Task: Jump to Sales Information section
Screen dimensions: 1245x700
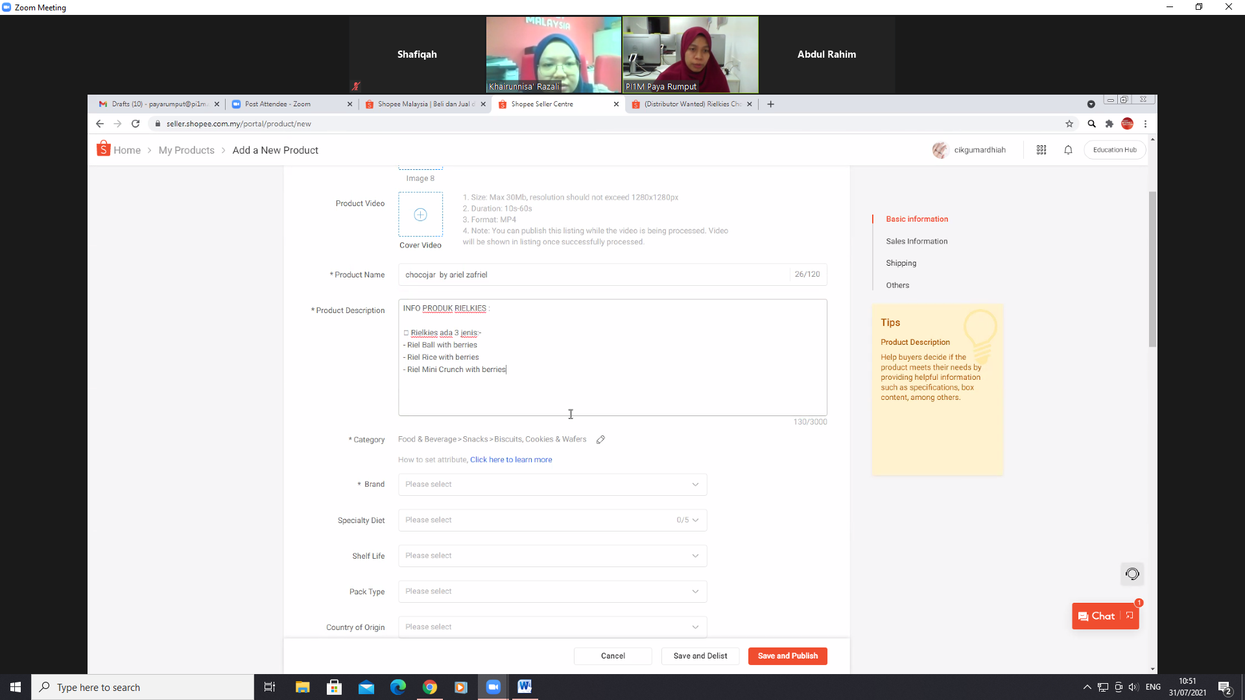Action: coord(917,241)
